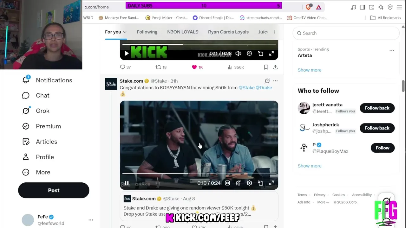Open the Chat speech bubble icon
The height and width of the screenshot is (228, 406).
coord(26,95)
